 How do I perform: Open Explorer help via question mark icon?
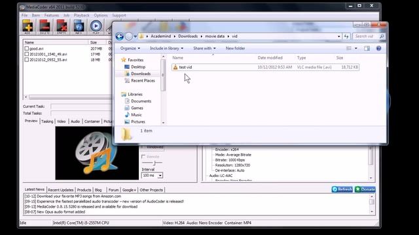coord(378,48)
